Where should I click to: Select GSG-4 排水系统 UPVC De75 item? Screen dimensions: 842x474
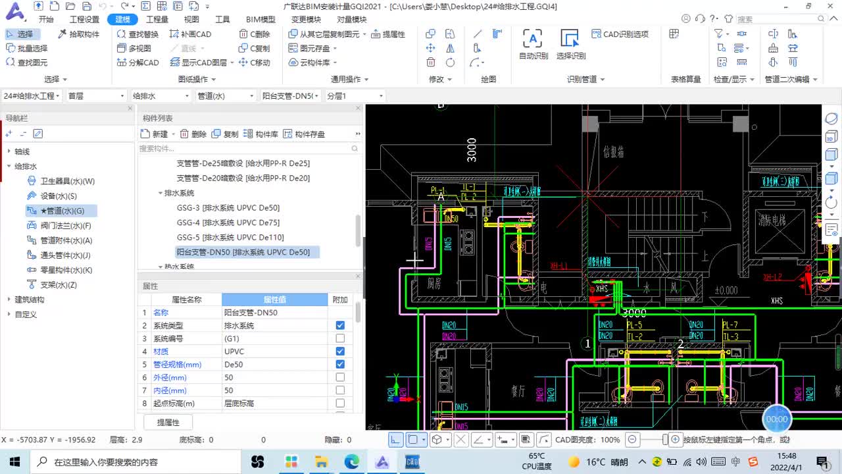[x=228, y=223]
